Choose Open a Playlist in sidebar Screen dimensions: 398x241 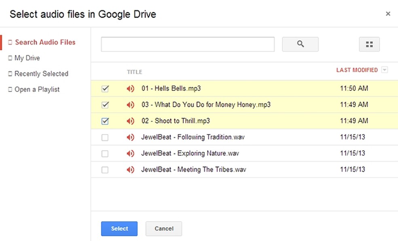[37, 90]
